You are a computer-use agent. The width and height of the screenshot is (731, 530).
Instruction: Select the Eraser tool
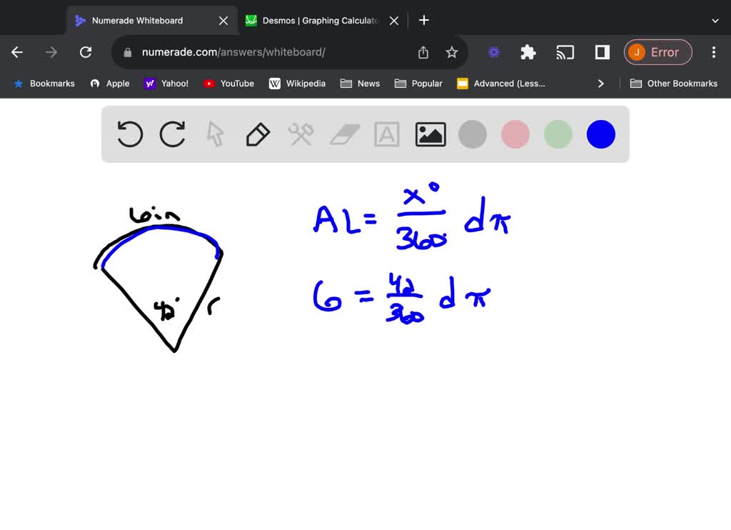[x=344, y=134]
